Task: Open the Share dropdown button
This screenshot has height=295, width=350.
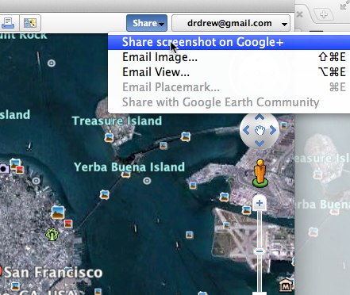Action: 147,23
